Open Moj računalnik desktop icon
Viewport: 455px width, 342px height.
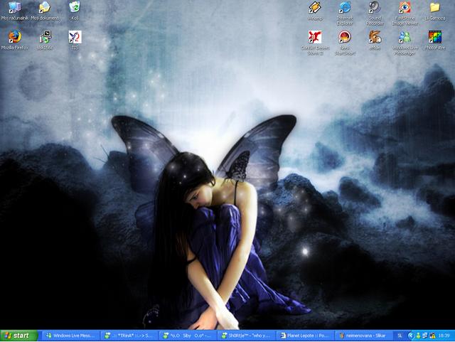point(14,7)
